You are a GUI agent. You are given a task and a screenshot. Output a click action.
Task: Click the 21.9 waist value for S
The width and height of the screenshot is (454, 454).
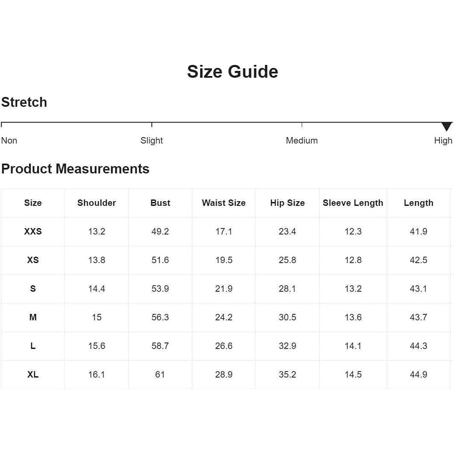pos(224,289)
